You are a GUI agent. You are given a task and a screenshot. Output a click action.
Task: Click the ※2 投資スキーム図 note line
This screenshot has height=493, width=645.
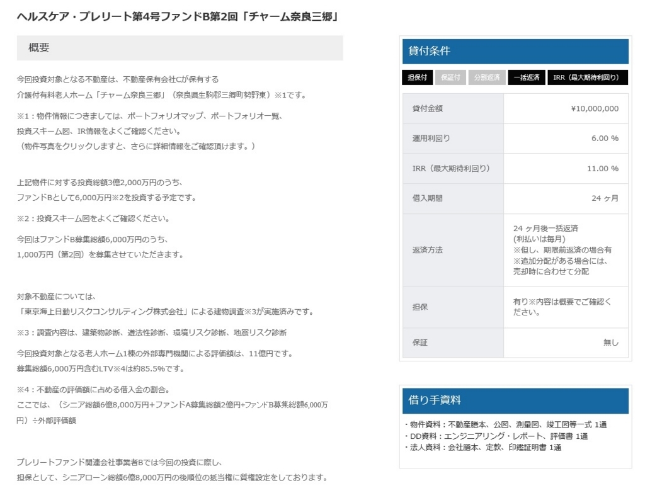coord(94,218)
